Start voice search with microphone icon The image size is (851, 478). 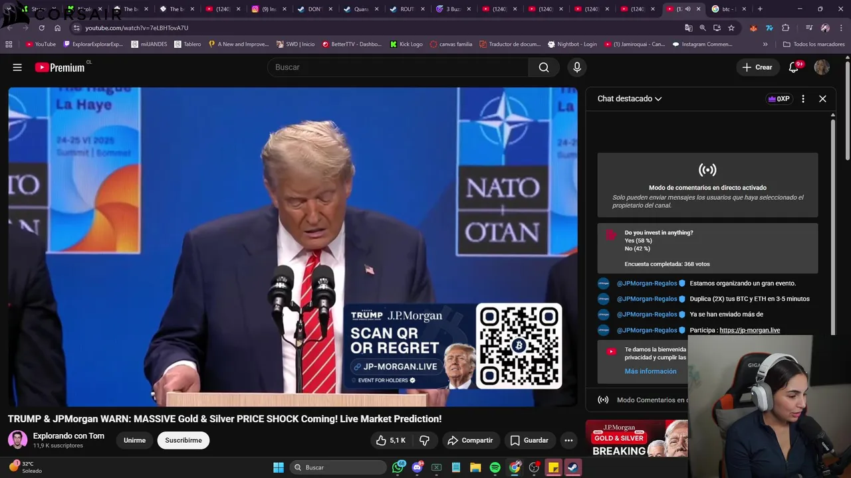(577, 67)
